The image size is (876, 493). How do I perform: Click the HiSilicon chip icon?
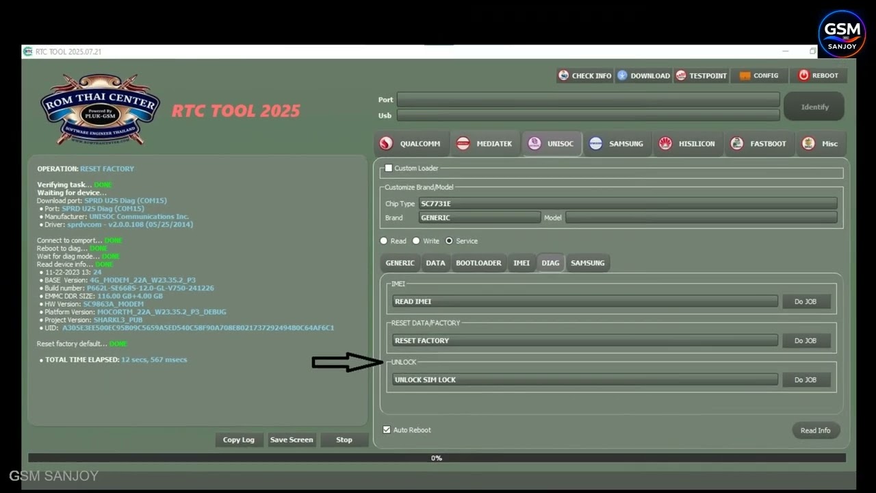[x=665, y=144]
